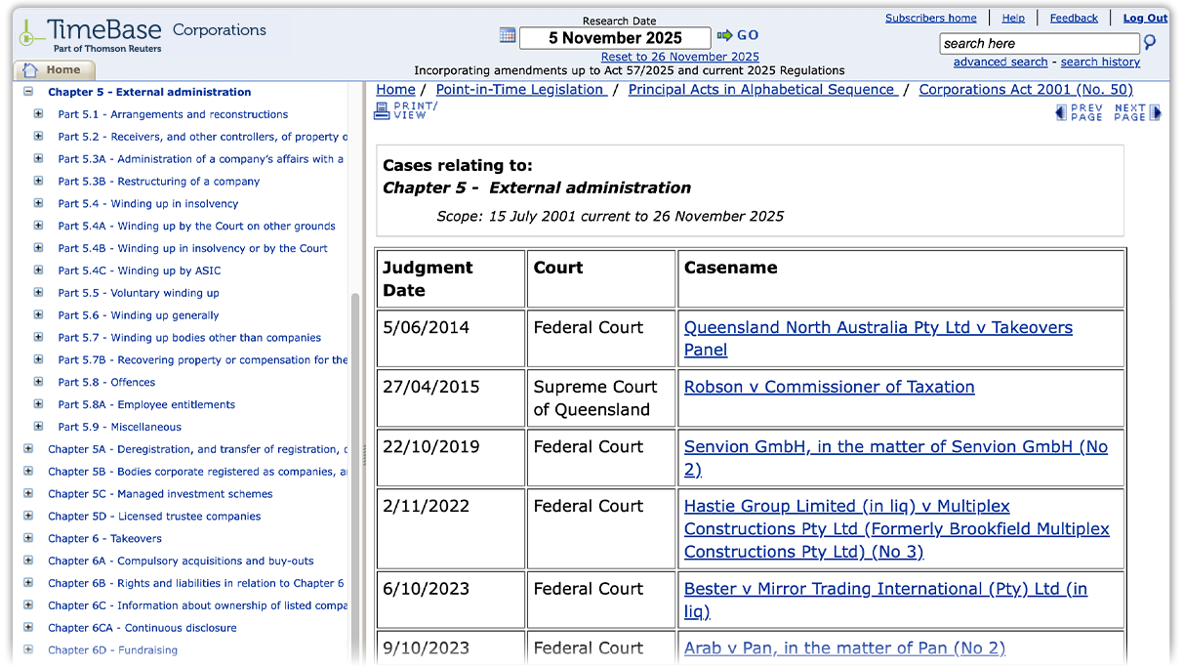Screen dimensions: 1184x666
Task: Expand Chapter 5D - Licensed trustee companies
Action: click(x=28, y=516)
